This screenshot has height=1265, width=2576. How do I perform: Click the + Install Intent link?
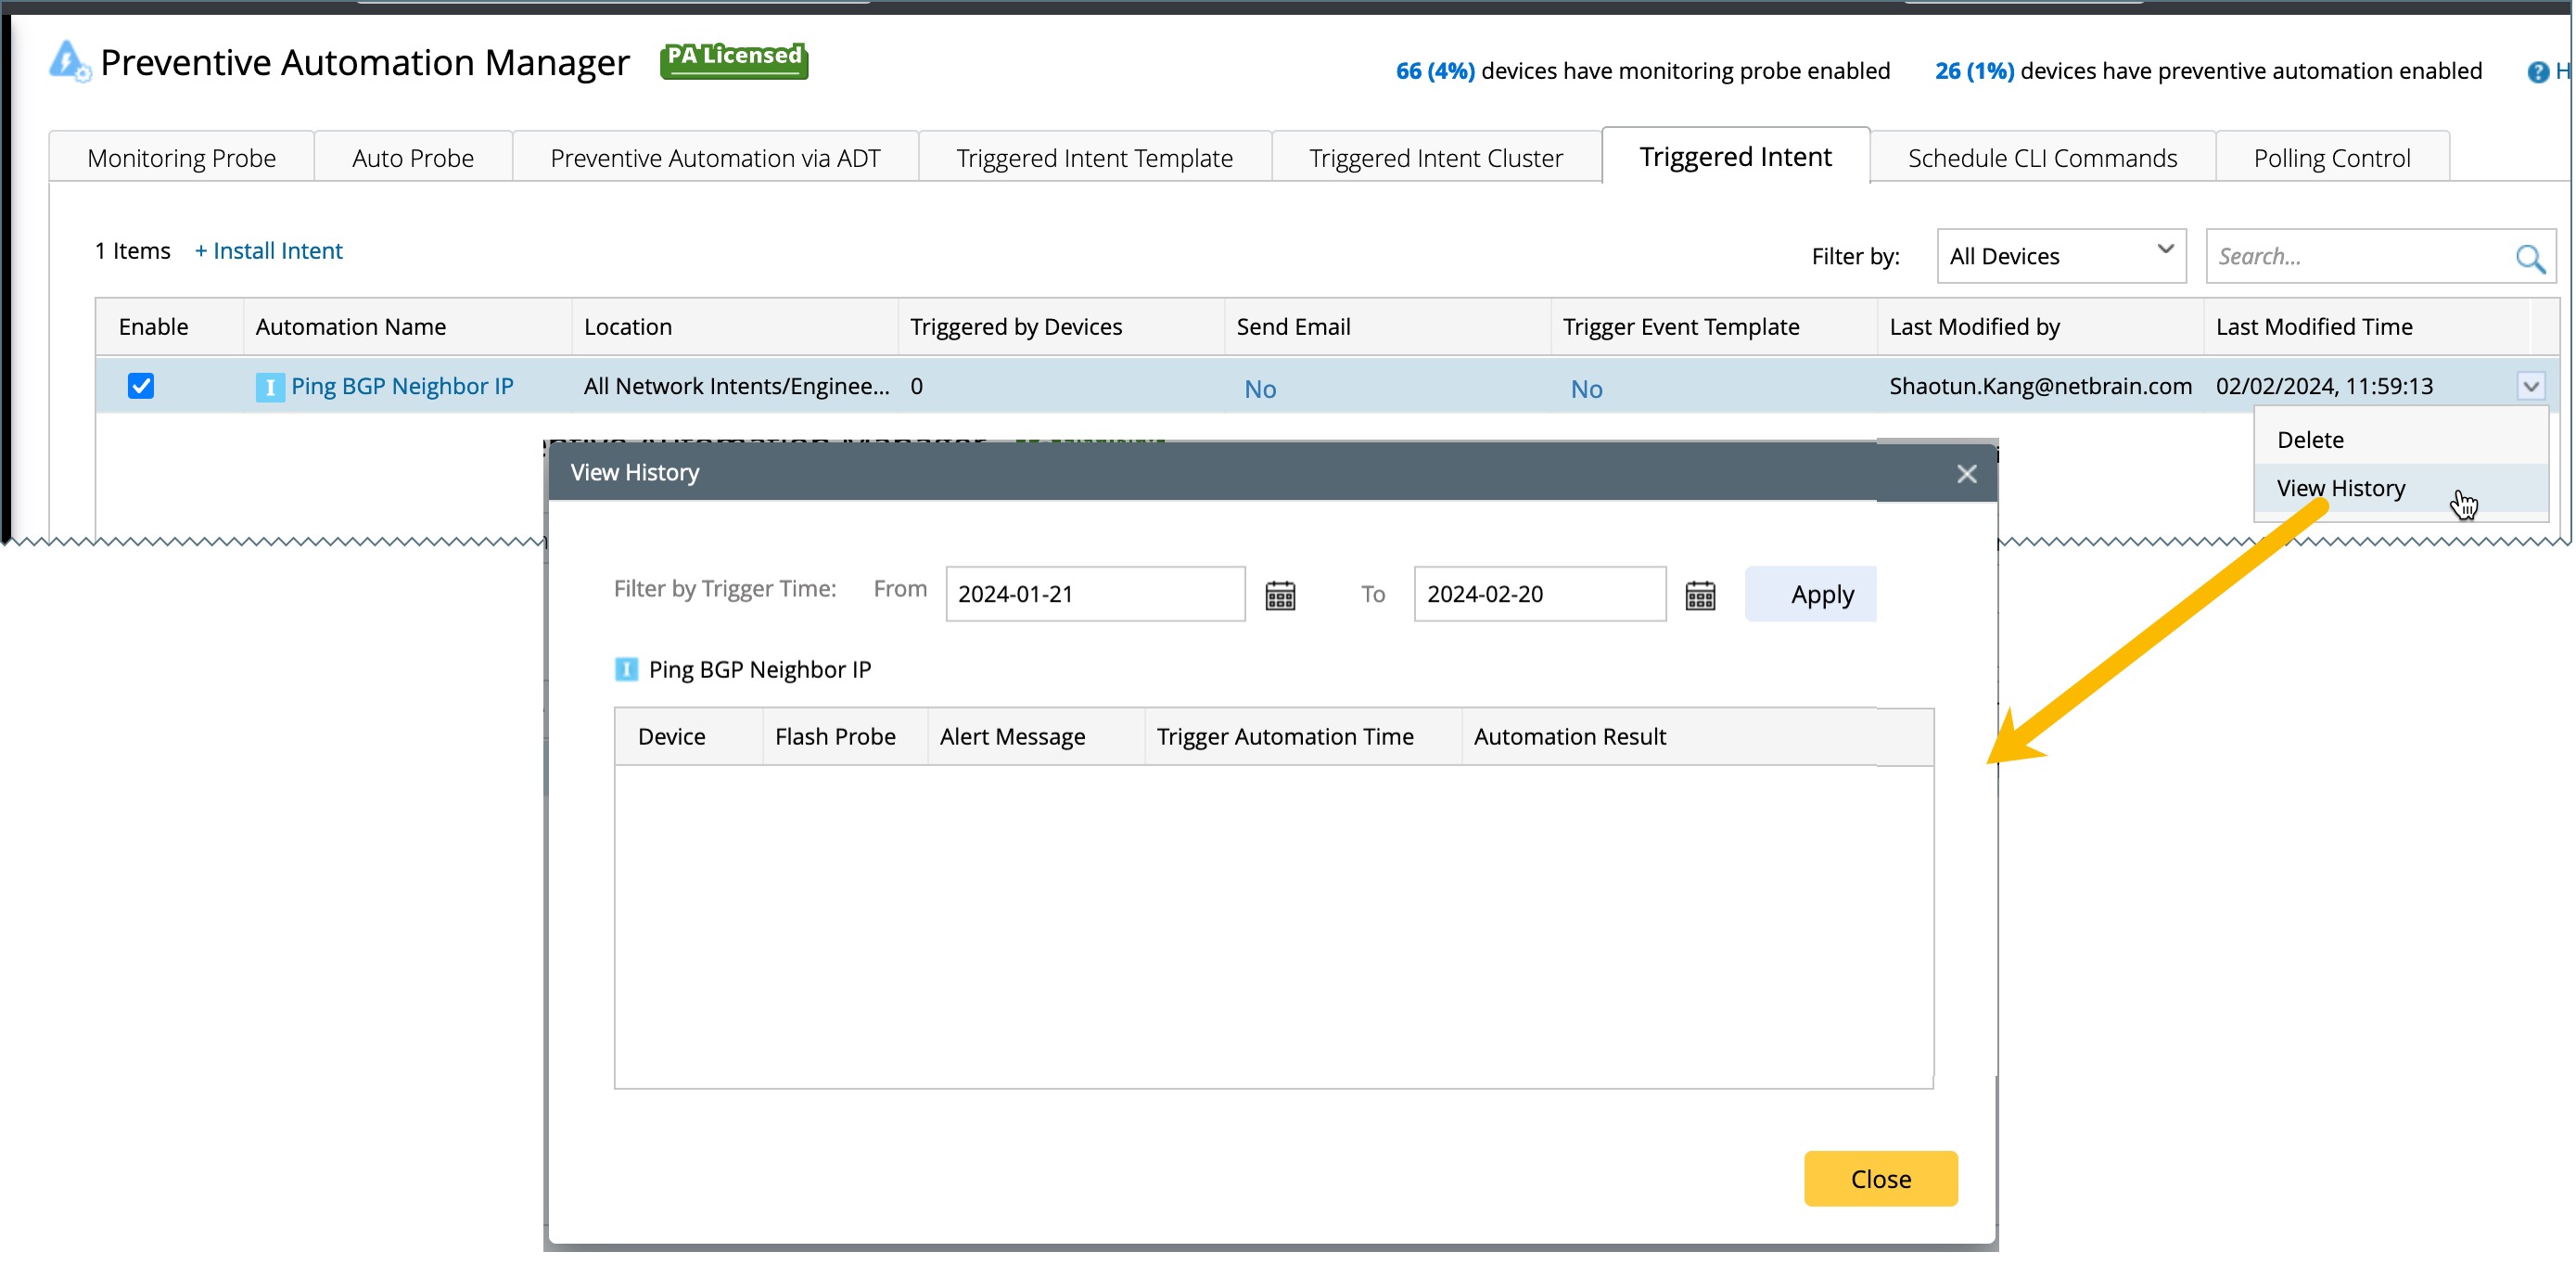pyautogui.click(x=268, y=251)
